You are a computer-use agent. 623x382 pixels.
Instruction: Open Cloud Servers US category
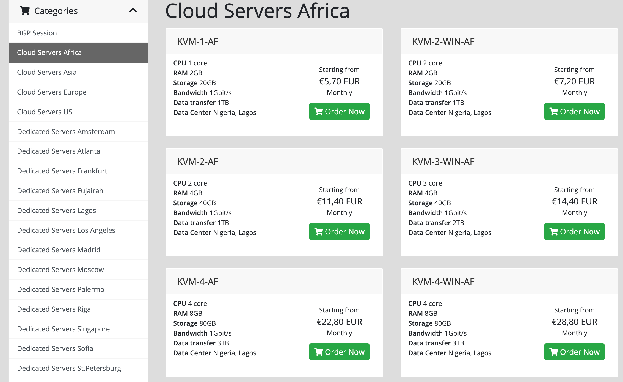point(45,112)
